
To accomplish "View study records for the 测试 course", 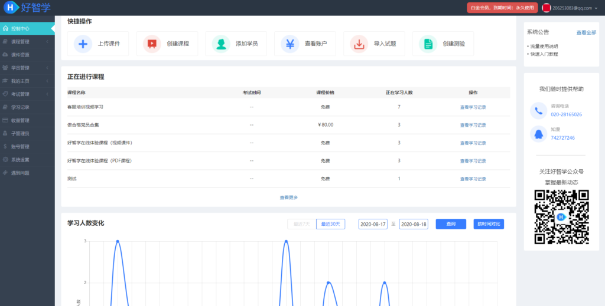I will tap(473, 179).
